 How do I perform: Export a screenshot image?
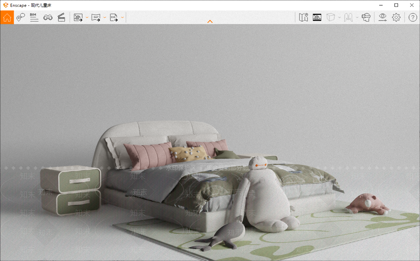(x=78, y=17)
